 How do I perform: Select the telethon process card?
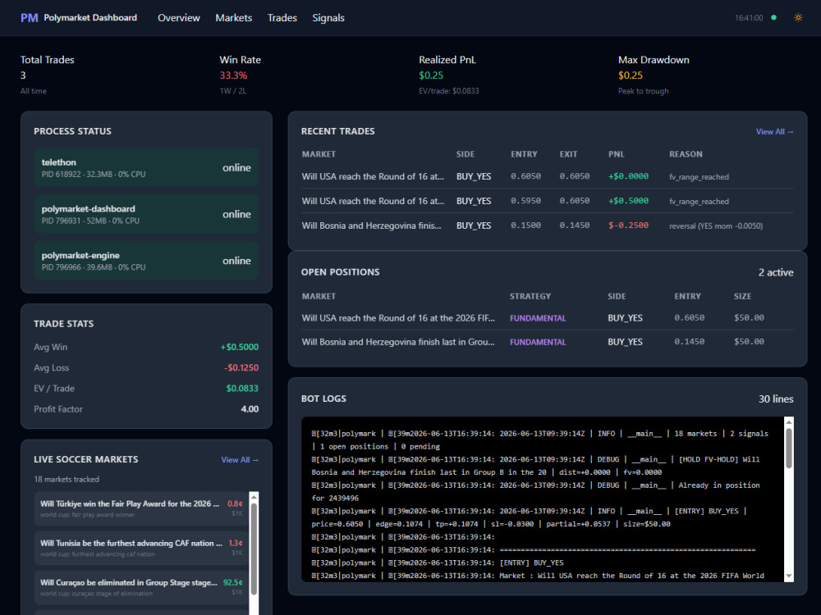click(x=146, y=167)
